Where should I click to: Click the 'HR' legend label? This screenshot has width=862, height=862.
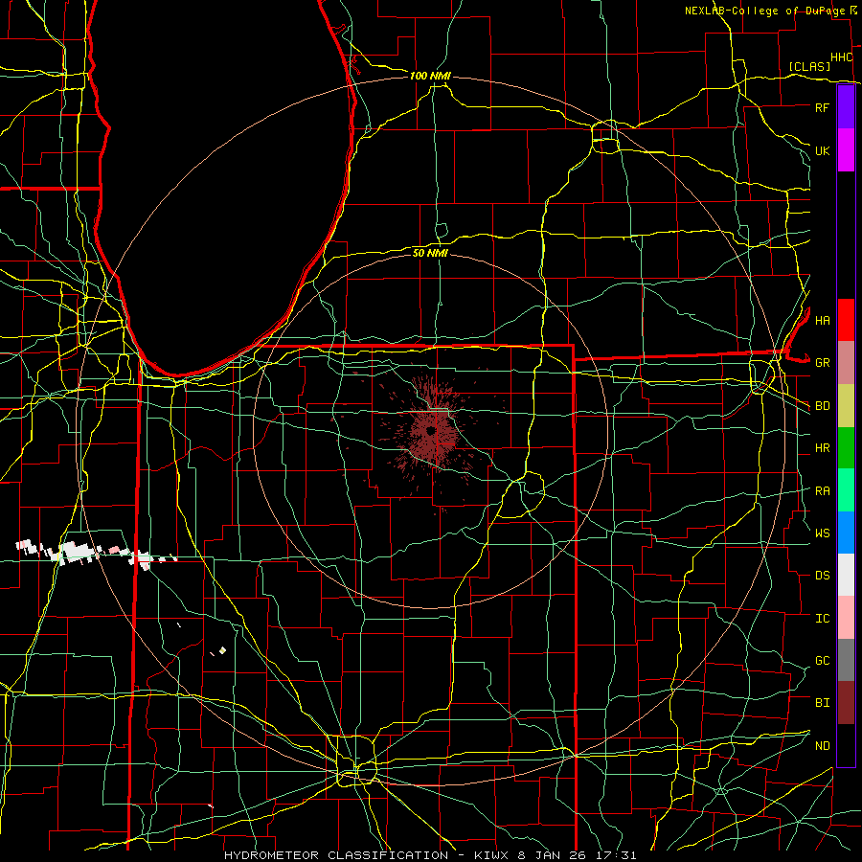click(823, 448)
